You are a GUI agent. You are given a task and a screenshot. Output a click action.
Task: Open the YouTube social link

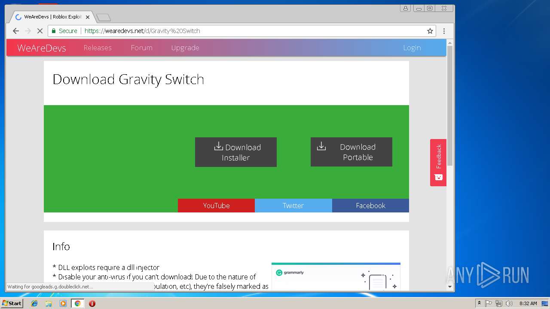coord(216,206)
